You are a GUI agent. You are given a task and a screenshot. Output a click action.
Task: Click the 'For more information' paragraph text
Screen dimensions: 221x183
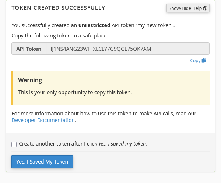tap(103, 113)
